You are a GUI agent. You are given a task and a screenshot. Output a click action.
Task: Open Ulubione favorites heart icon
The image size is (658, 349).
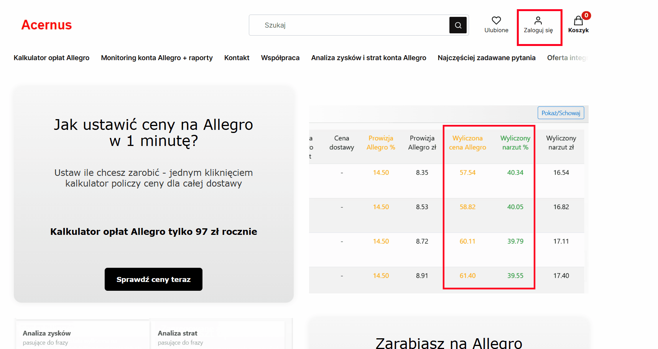click(x=496, y=20)
